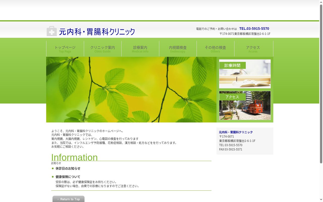Click the 休診日のお知らせ heading
Viewport: 323px width, 202px height.
[68, 168]
